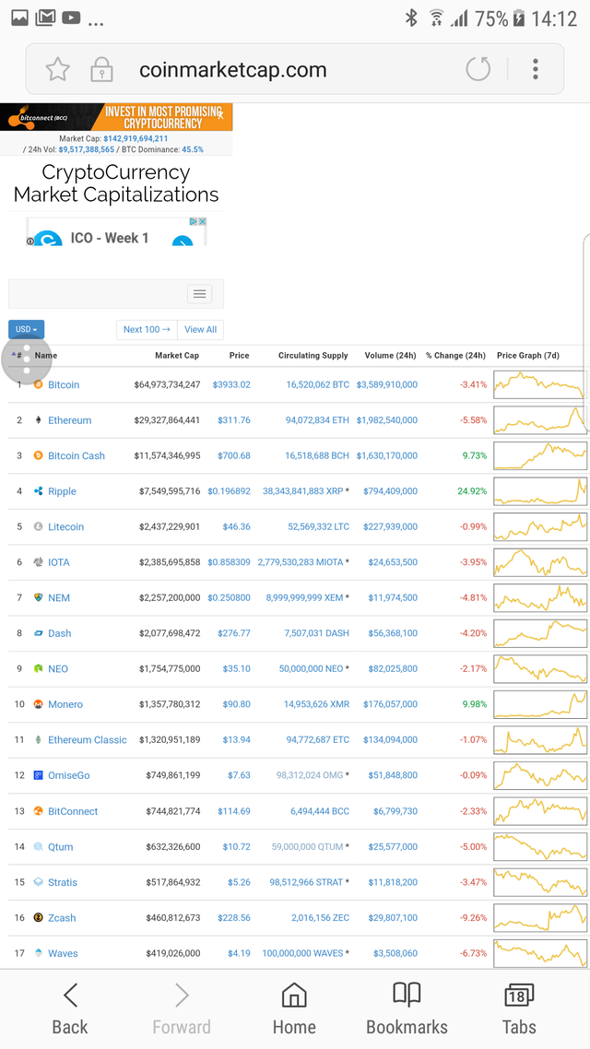Screen dimensions: 590x1049
Task: Tap the BitConnect coin icon
Action: coord(38,811)
